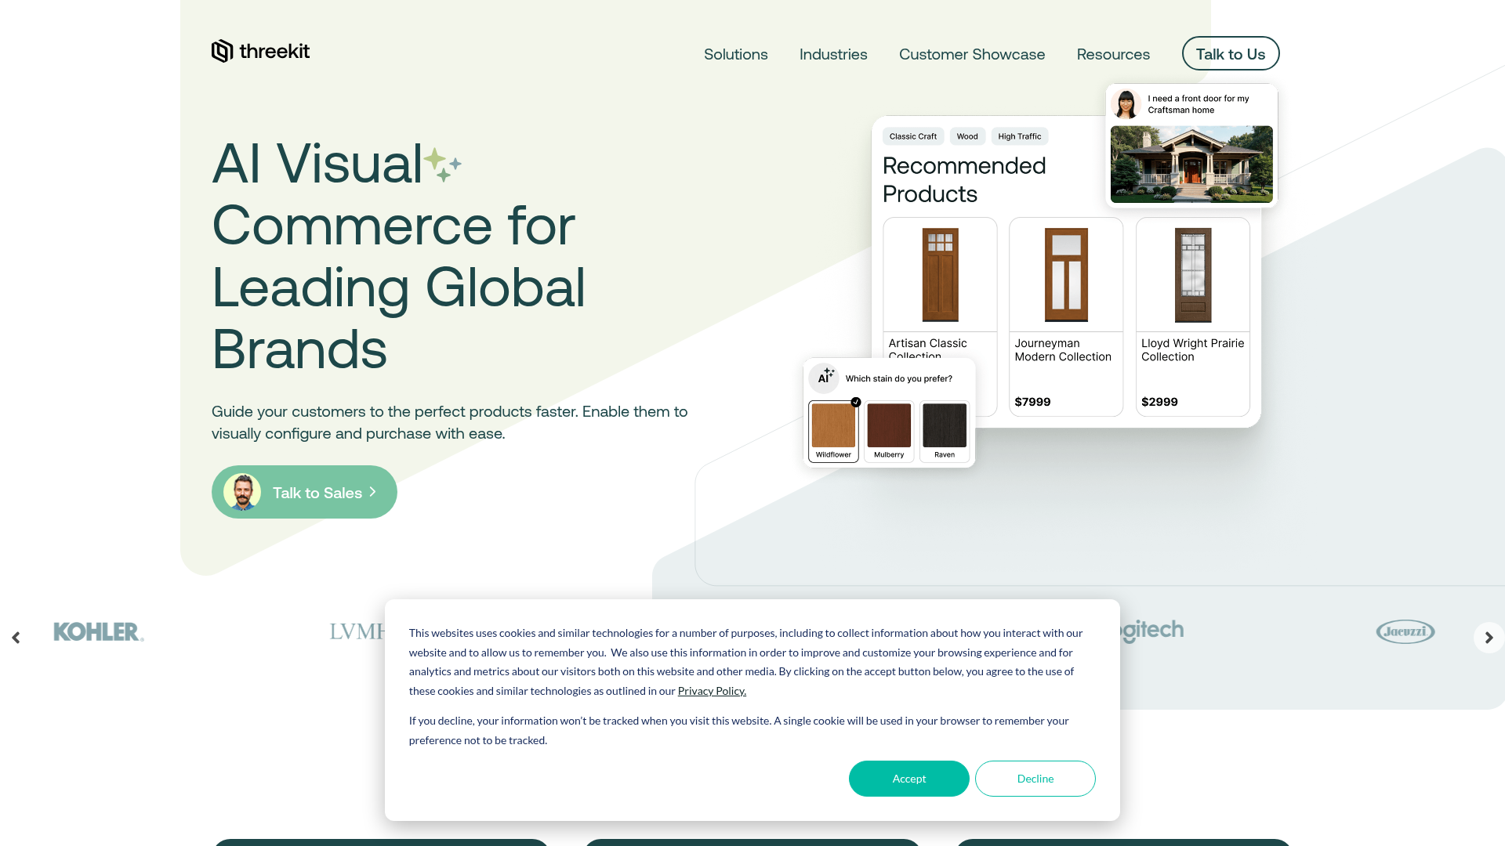The image size is (1505, 846).
Task: Click the threekit logo in the header
Action: [x=260, y=50]
